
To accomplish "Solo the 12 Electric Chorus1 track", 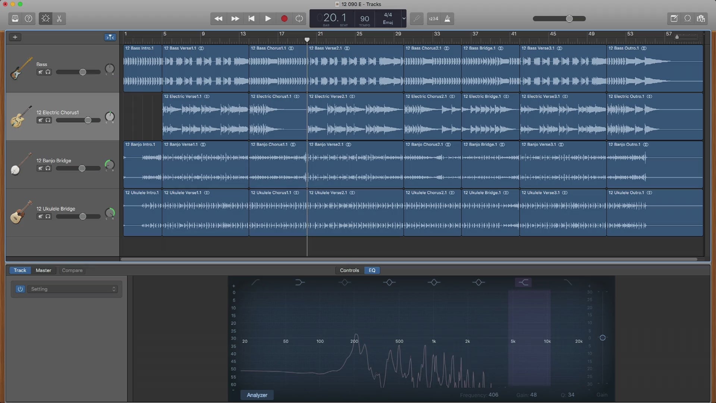I will coord(48,120).
